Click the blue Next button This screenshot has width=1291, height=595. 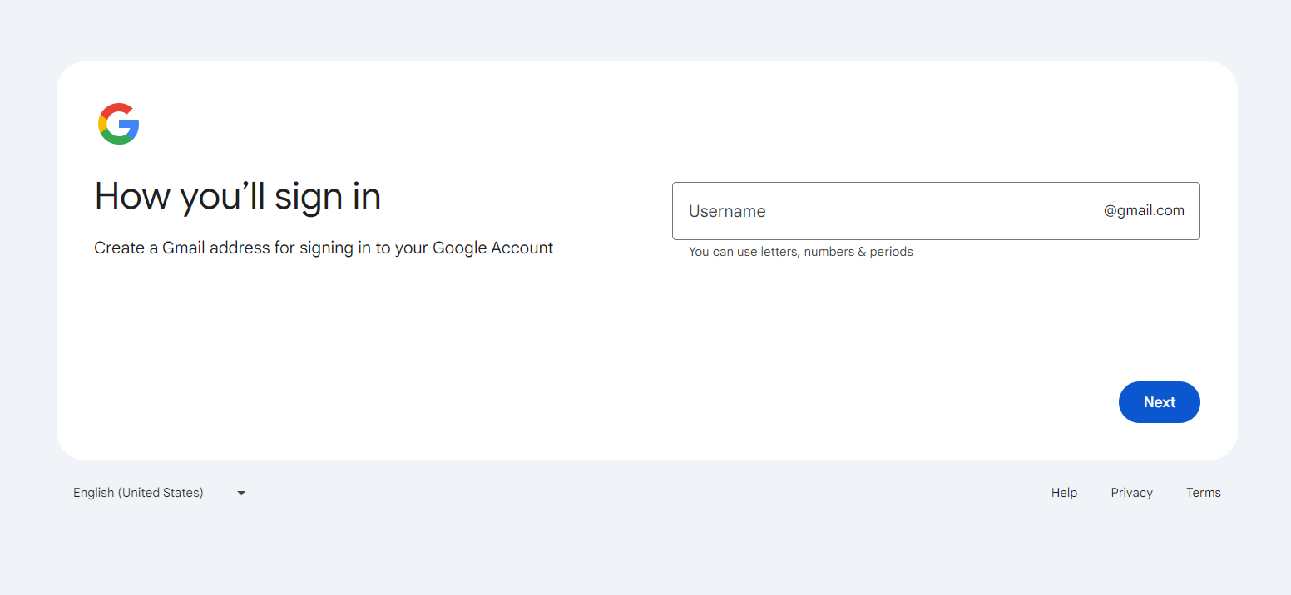pyautogui.click(x=1159, y=402)
